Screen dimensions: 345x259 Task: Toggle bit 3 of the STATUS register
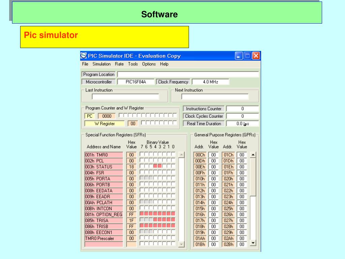[160, 166]
